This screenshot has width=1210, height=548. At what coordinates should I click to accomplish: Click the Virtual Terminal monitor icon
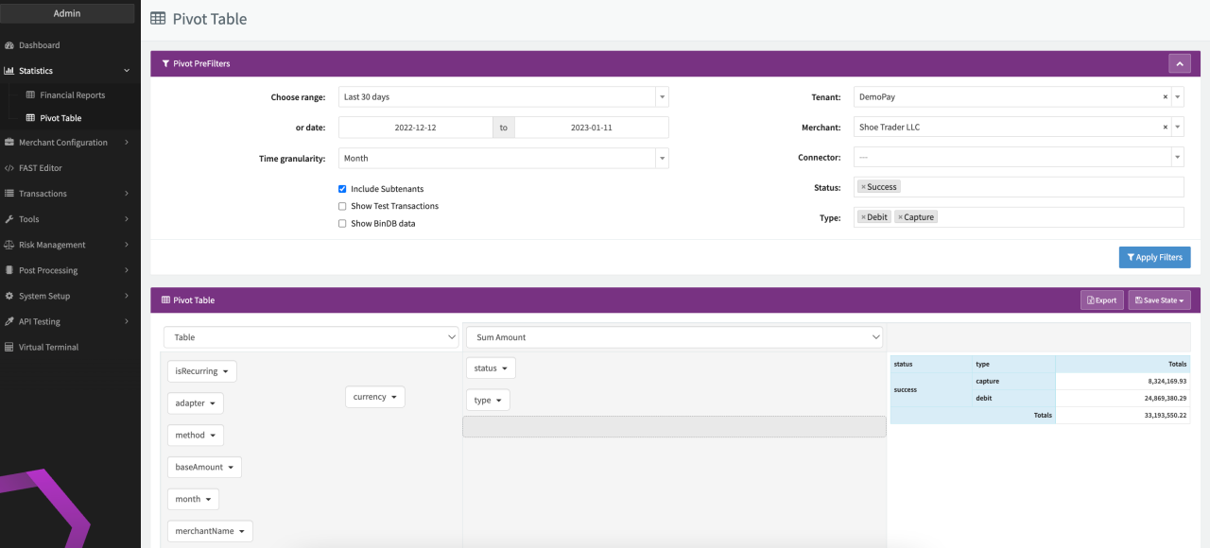pyautogui.click(x=9, y=347)
